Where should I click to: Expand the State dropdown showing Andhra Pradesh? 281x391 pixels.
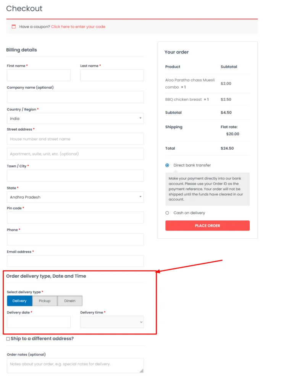75,197
